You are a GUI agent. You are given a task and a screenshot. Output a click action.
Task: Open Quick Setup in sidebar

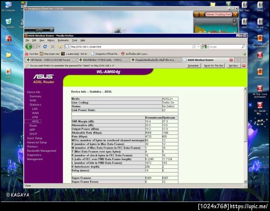pyautogui.click(x=35, y=138)
